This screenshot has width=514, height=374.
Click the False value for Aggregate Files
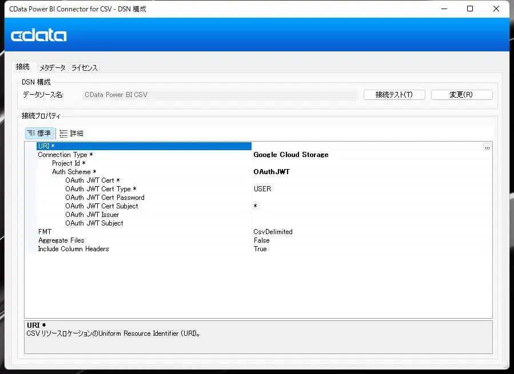click(262, 240)
